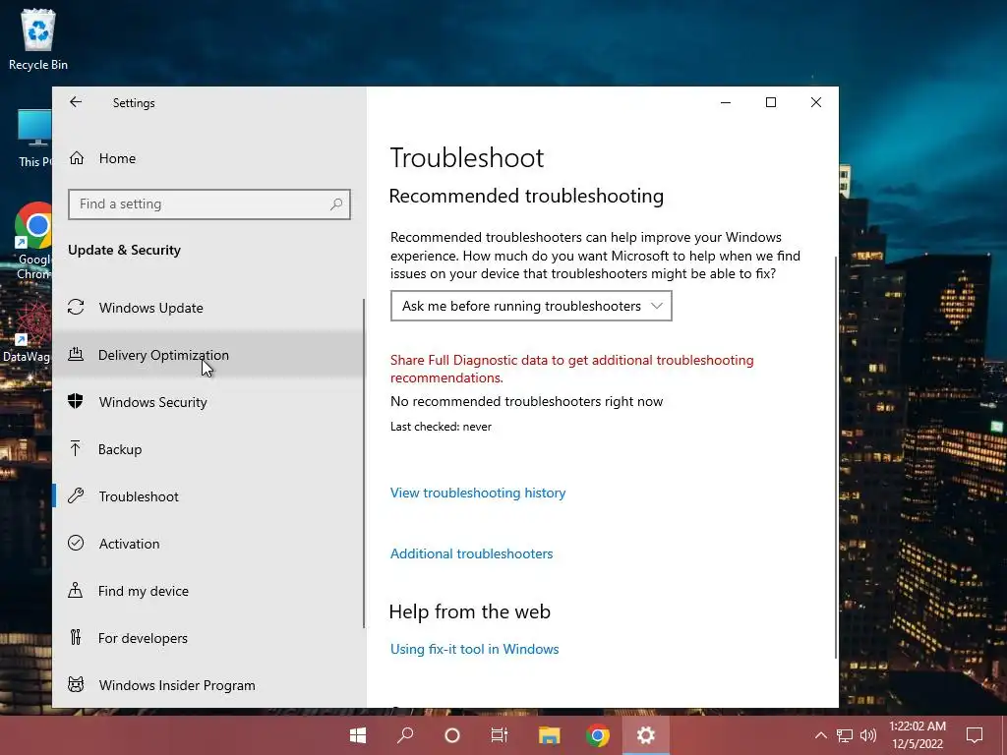Launch Chrome from the taskbar

pos(597,735)
